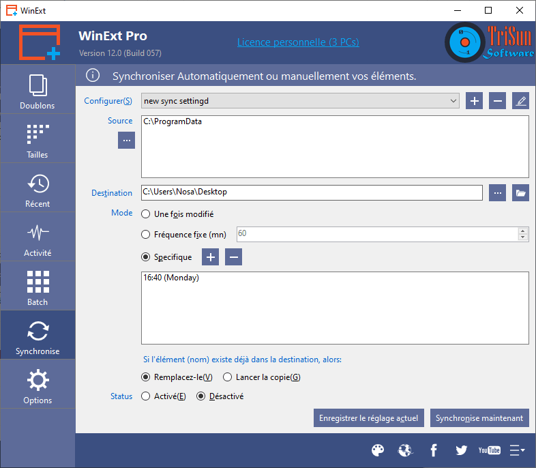Click the info icon beside Synchroniser text
The image size is (536, 468).
coord(93,75)
